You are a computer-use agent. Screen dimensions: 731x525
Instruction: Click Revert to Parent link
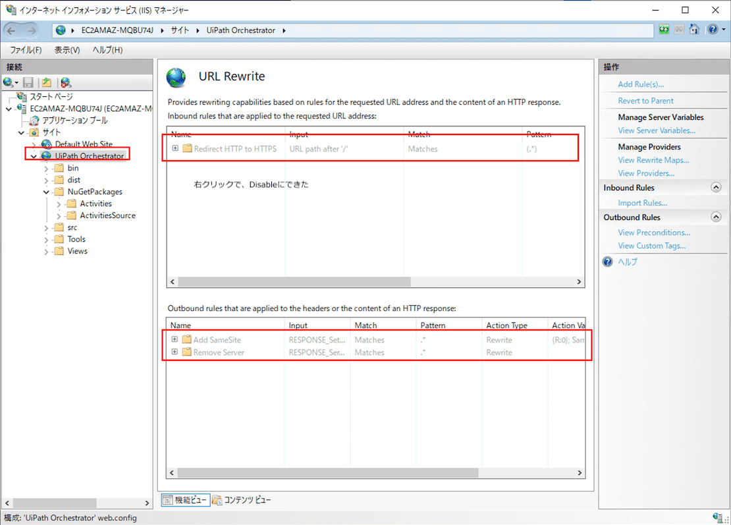click(x=645, y=101)
